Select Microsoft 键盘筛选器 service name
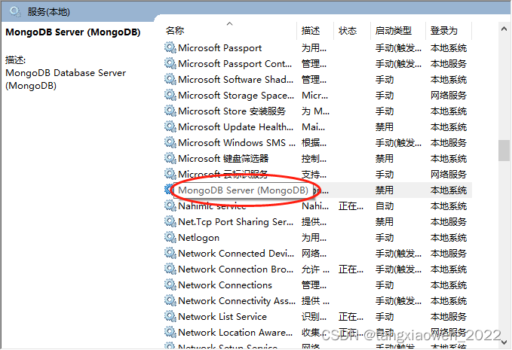Screen dimensions: 512x350 point(223,158)
